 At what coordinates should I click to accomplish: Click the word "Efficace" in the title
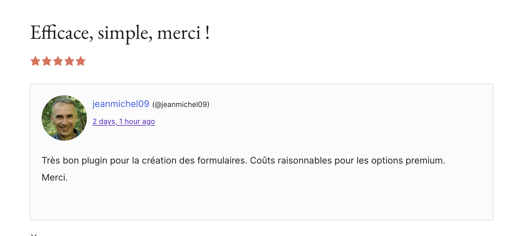tap(61, 33)
